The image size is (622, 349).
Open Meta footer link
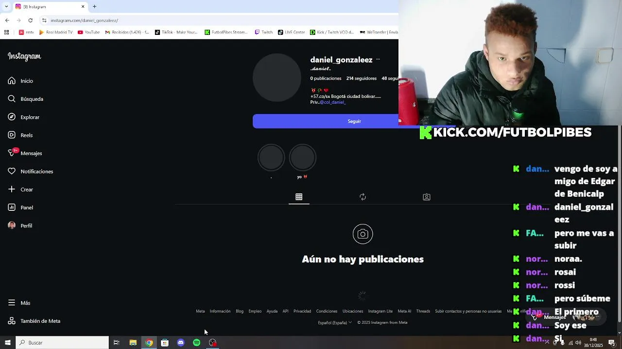coord(200,311)
